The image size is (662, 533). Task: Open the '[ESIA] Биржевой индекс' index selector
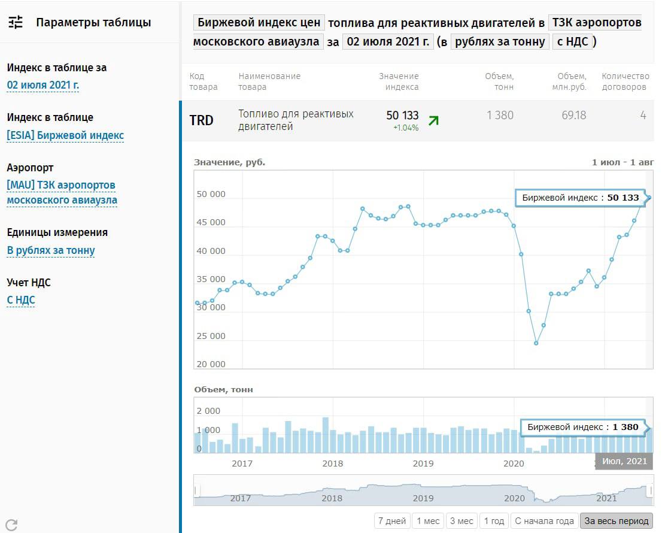click(x=65, y=135)
